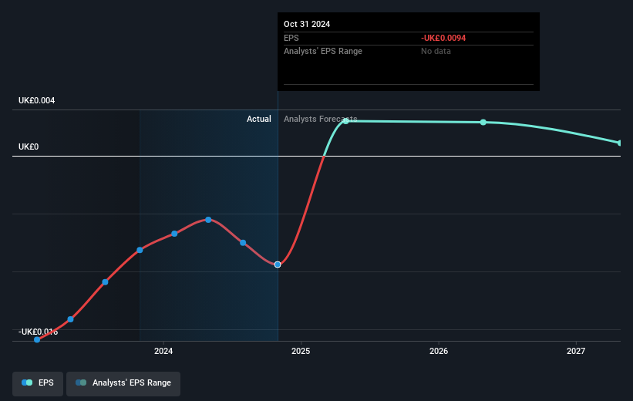Click the 'Analysts Forecasts' section label
633x401 pixels.
point(321,119)
